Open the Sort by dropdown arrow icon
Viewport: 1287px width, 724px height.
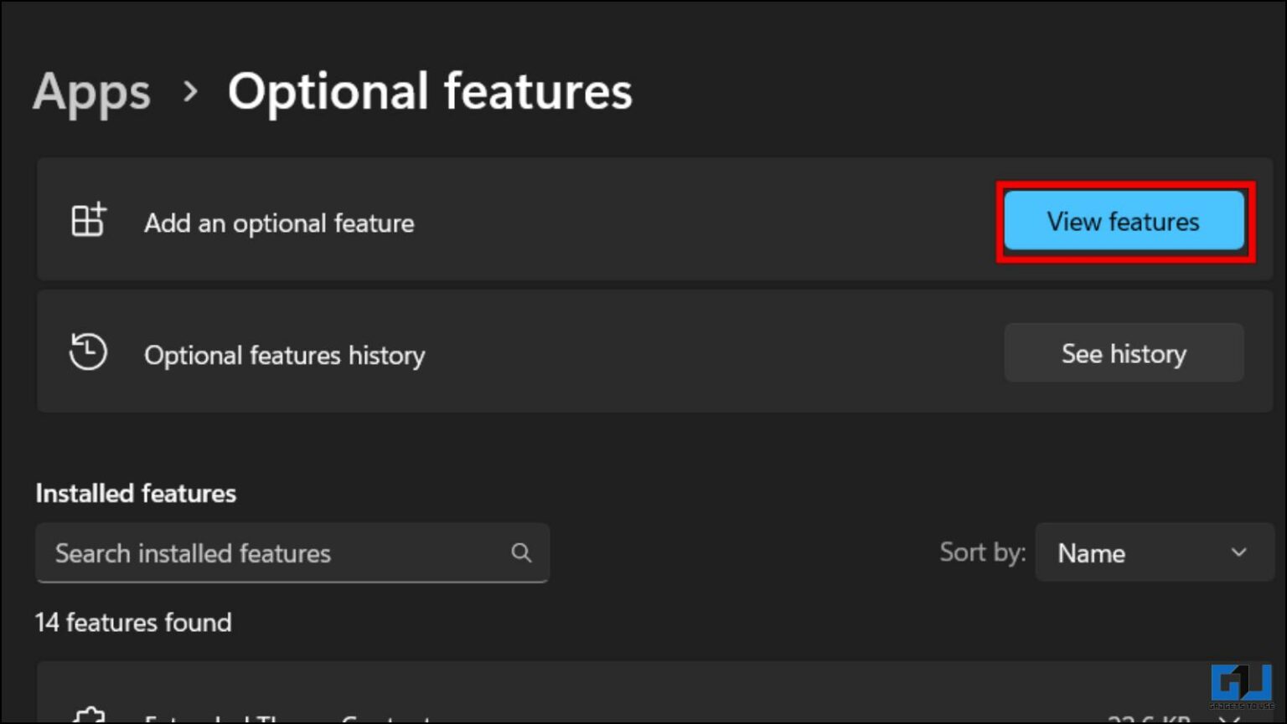1238,552
